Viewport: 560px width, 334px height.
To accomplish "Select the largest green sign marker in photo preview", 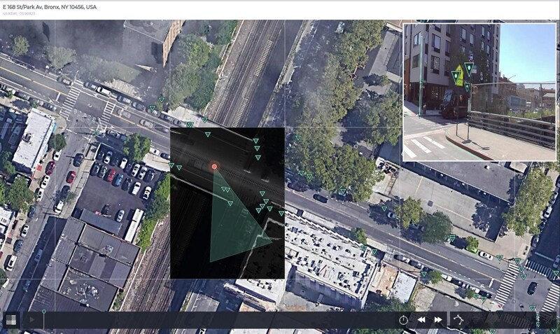I will coord(468,69).
